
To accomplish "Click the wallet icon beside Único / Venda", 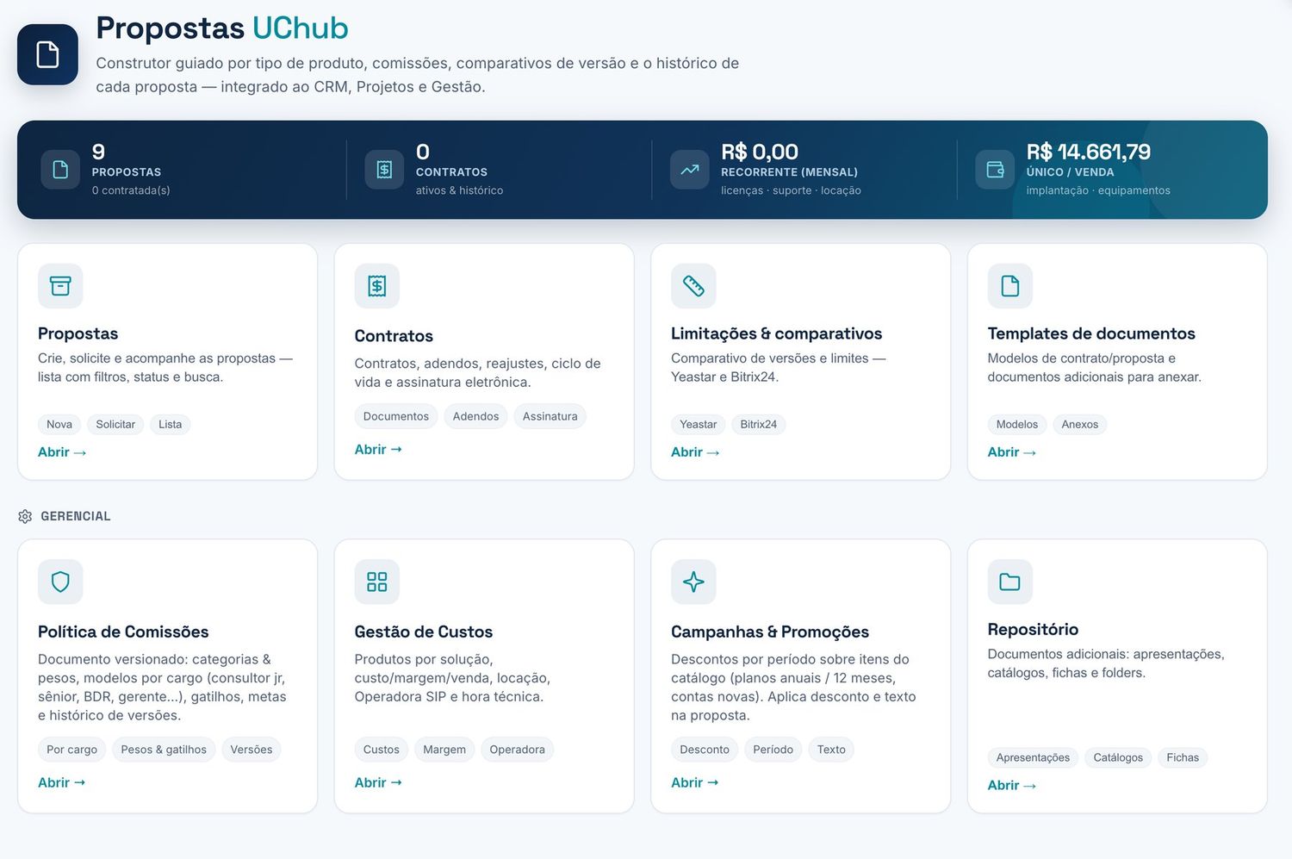I will [x=995, y=170].
